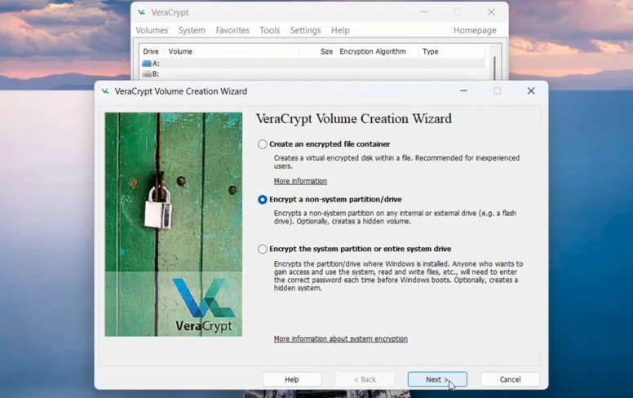Click VeraCrypt logo icon in wizard title bar
Viewport: 633px width, 398px height.
pos(105,91)
